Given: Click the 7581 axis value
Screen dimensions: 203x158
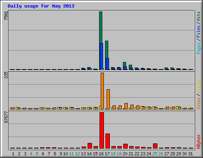Looking at the screenshot, I should pos(6,16).
